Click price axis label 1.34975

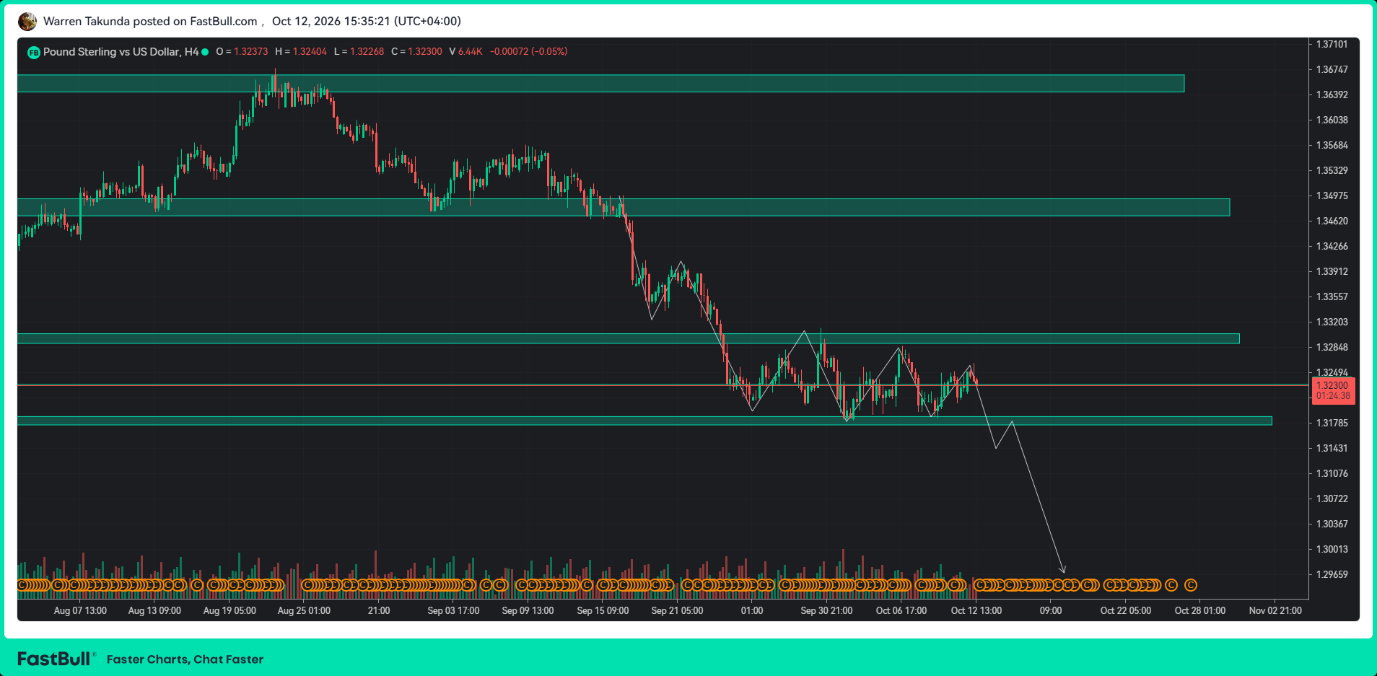(x=1332, y=196)
